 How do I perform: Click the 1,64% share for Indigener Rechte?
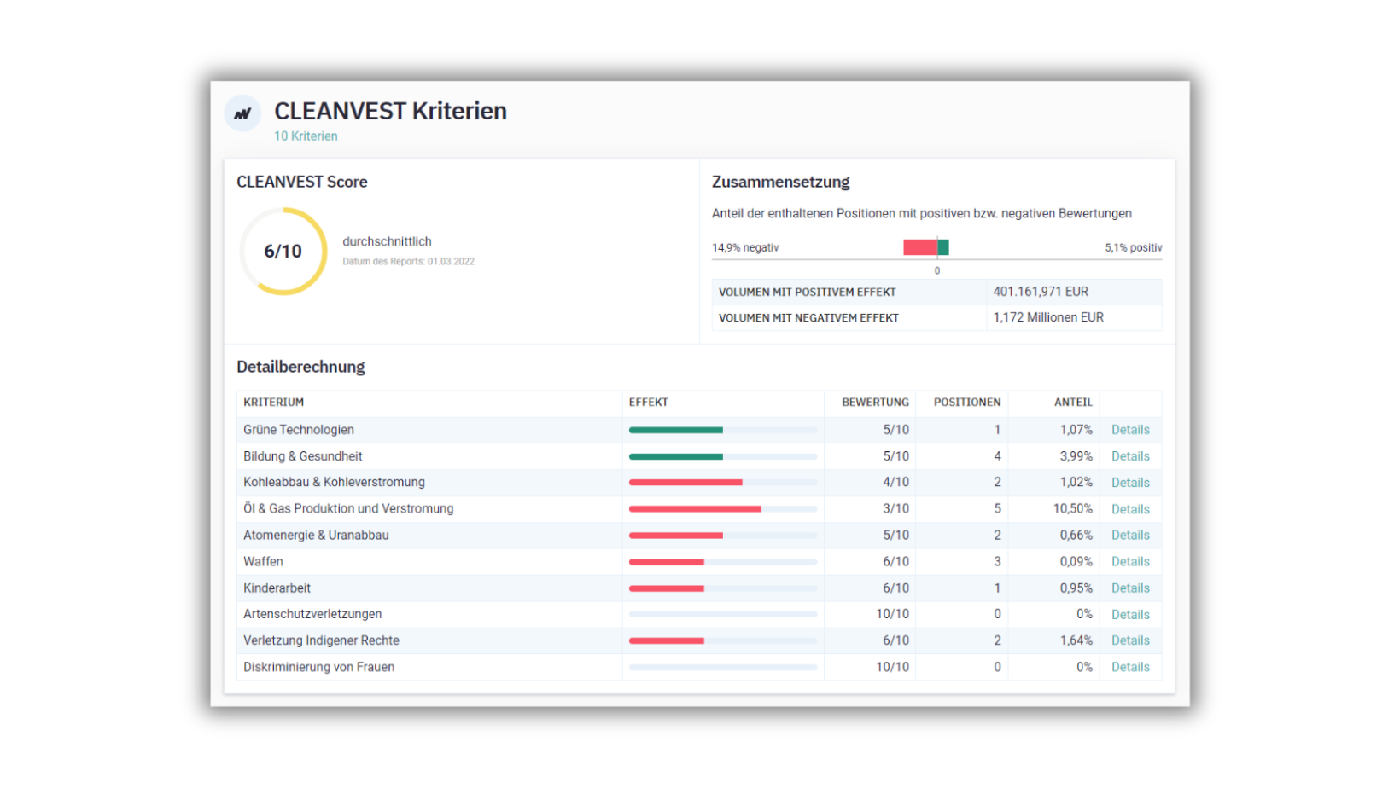coord(1076,640)
